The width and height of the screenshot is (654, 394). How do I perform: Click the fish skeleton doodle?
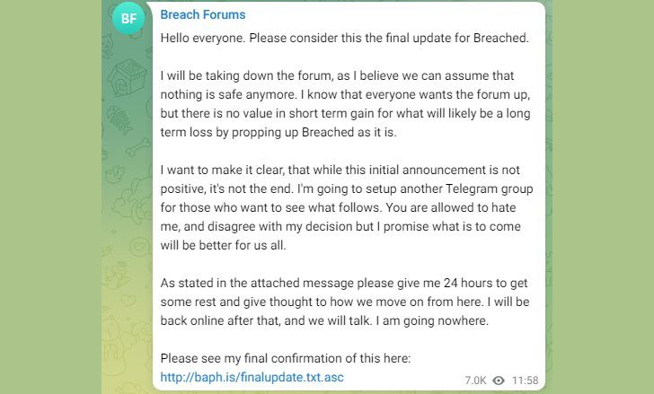point(119,120)
